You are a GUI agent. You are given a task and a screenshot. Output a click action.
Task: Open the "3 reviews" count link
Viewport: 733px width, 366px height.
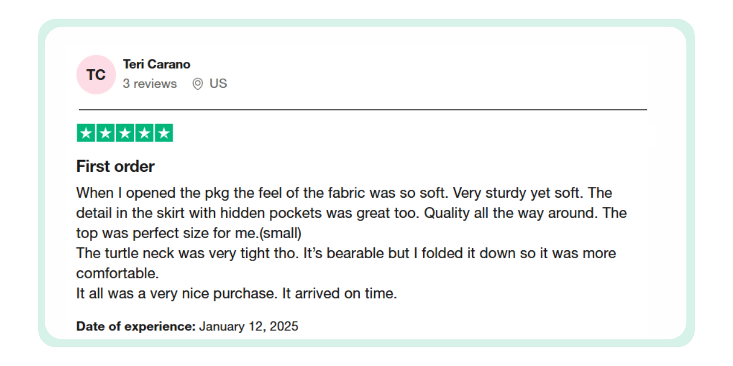(150, 84)
